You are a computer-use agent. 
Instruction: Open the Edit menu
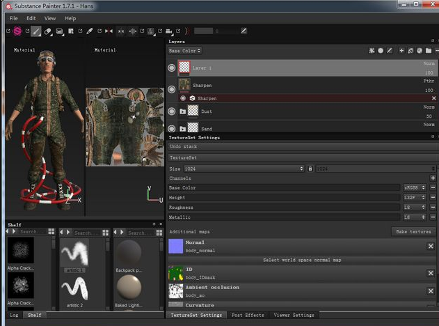31,18
